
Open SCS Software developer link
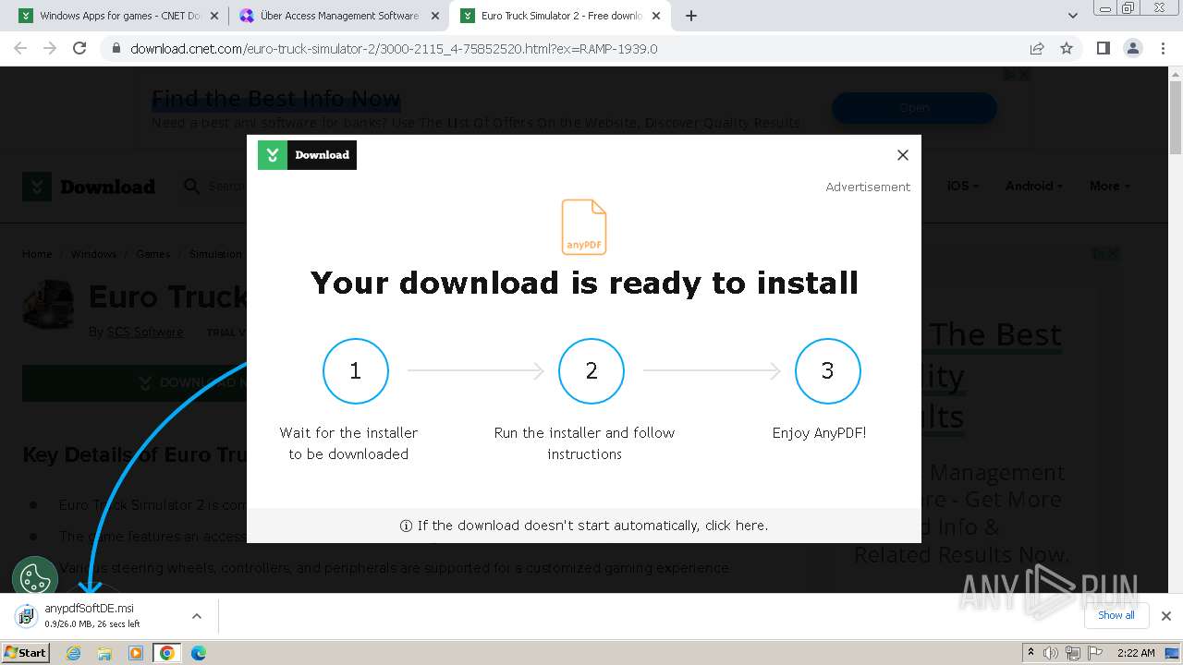145,332
